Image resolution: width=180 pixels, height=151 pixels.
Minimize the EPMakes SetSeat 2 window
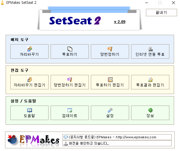[x=147, y=3]
